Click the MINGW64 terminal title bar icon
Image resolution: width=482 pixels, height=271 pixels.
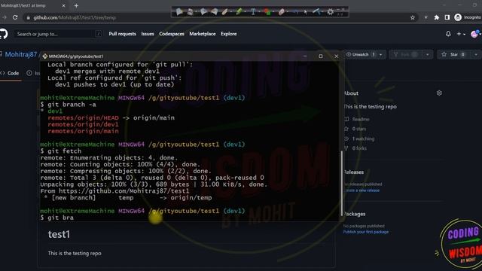[x=45, y=56]
